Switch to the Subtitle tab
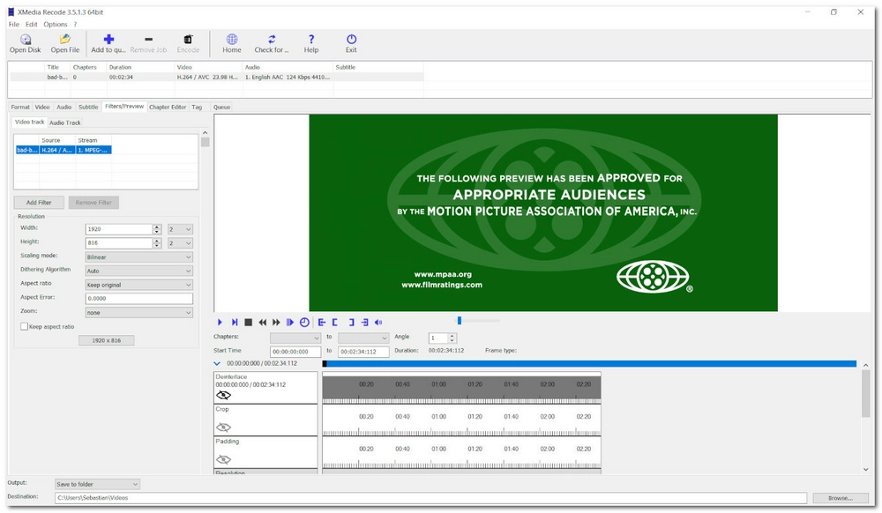 (x=88, y=107)
